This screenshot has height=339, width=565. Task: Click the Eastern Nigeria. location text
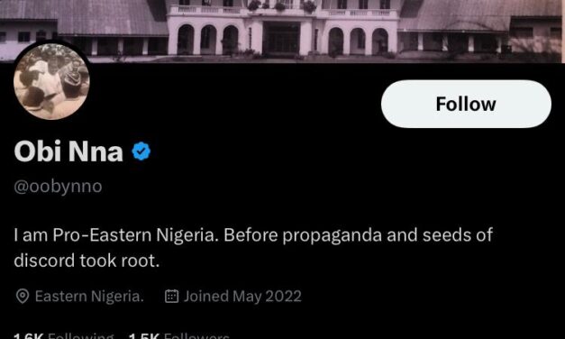tap(89, 297)
